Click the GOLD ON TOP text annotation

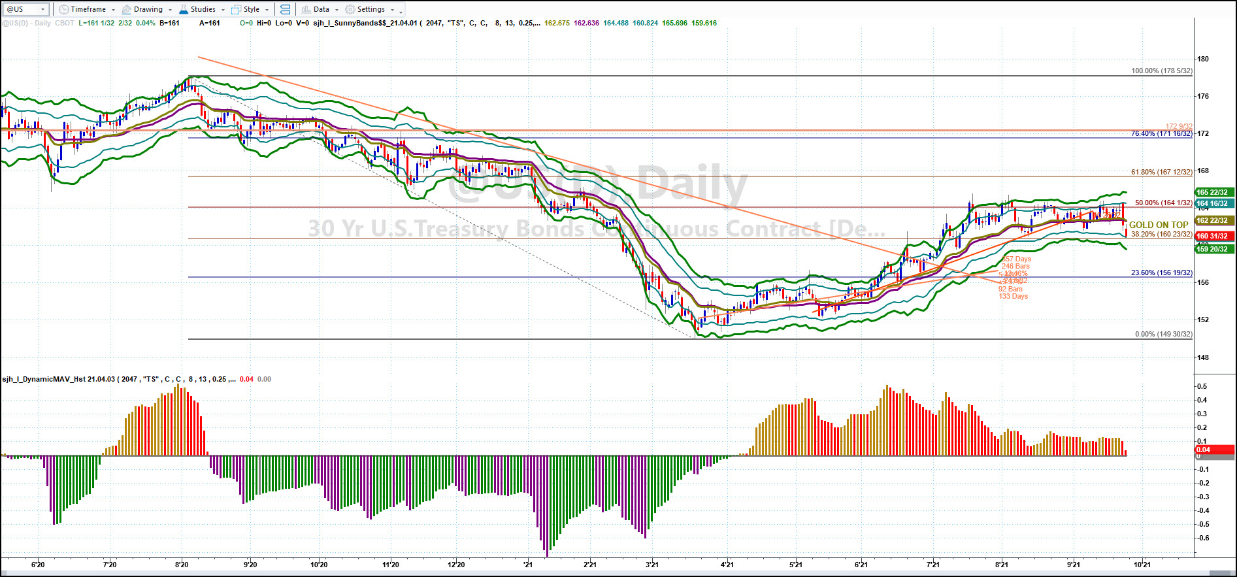(1159, 225)
